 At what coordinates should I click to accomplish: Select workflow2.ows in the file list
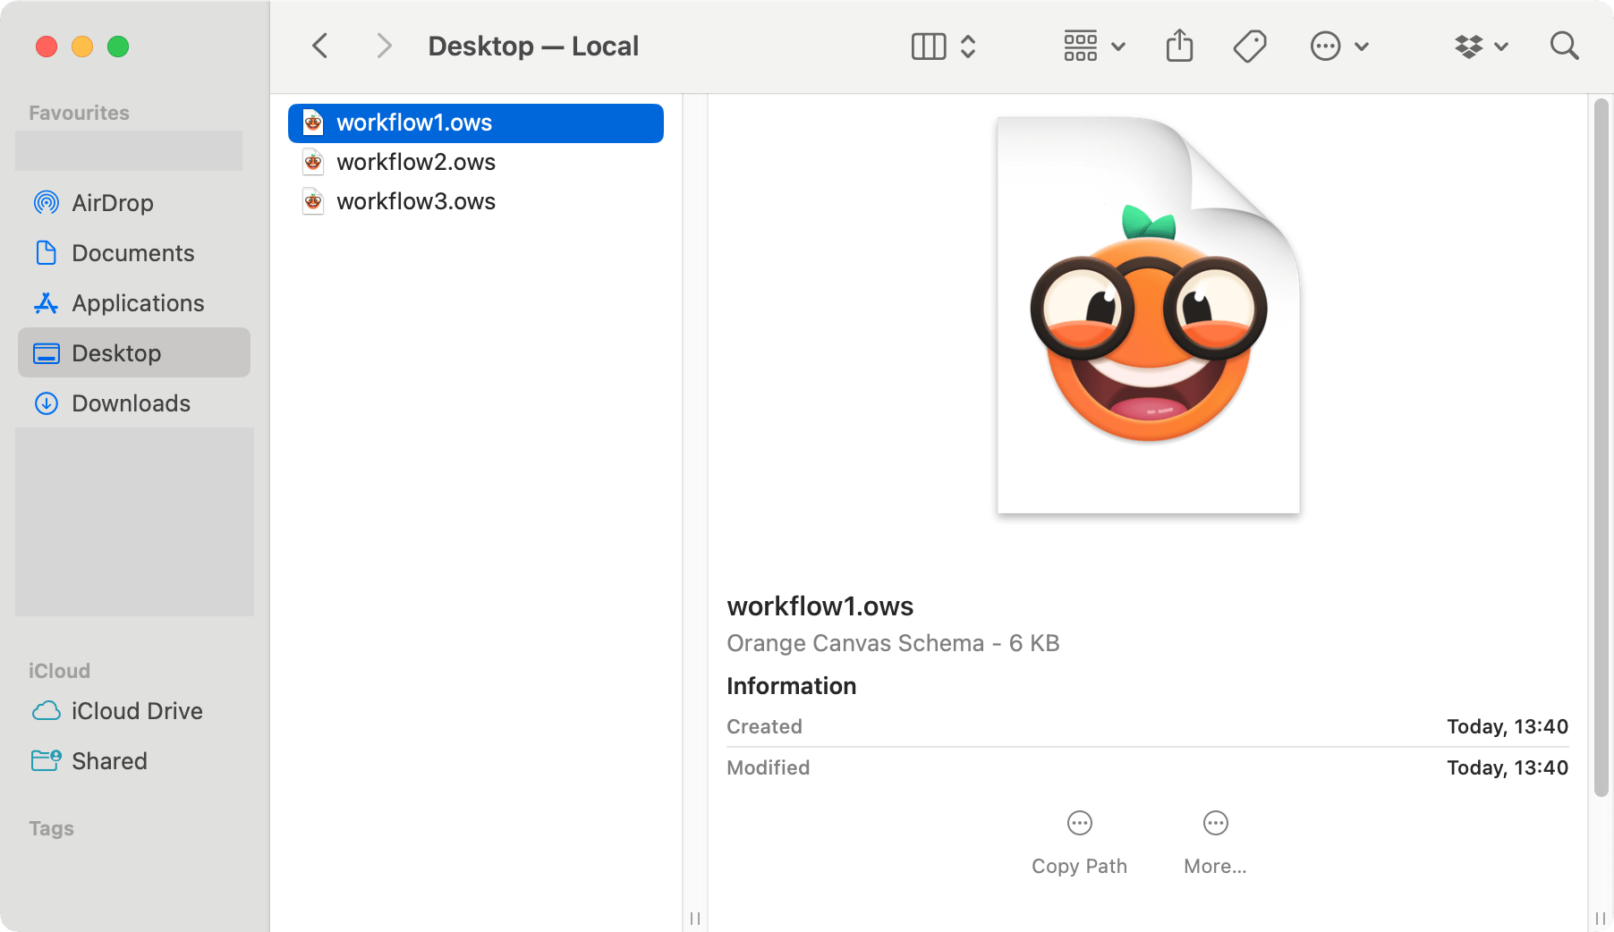[415, 162]
